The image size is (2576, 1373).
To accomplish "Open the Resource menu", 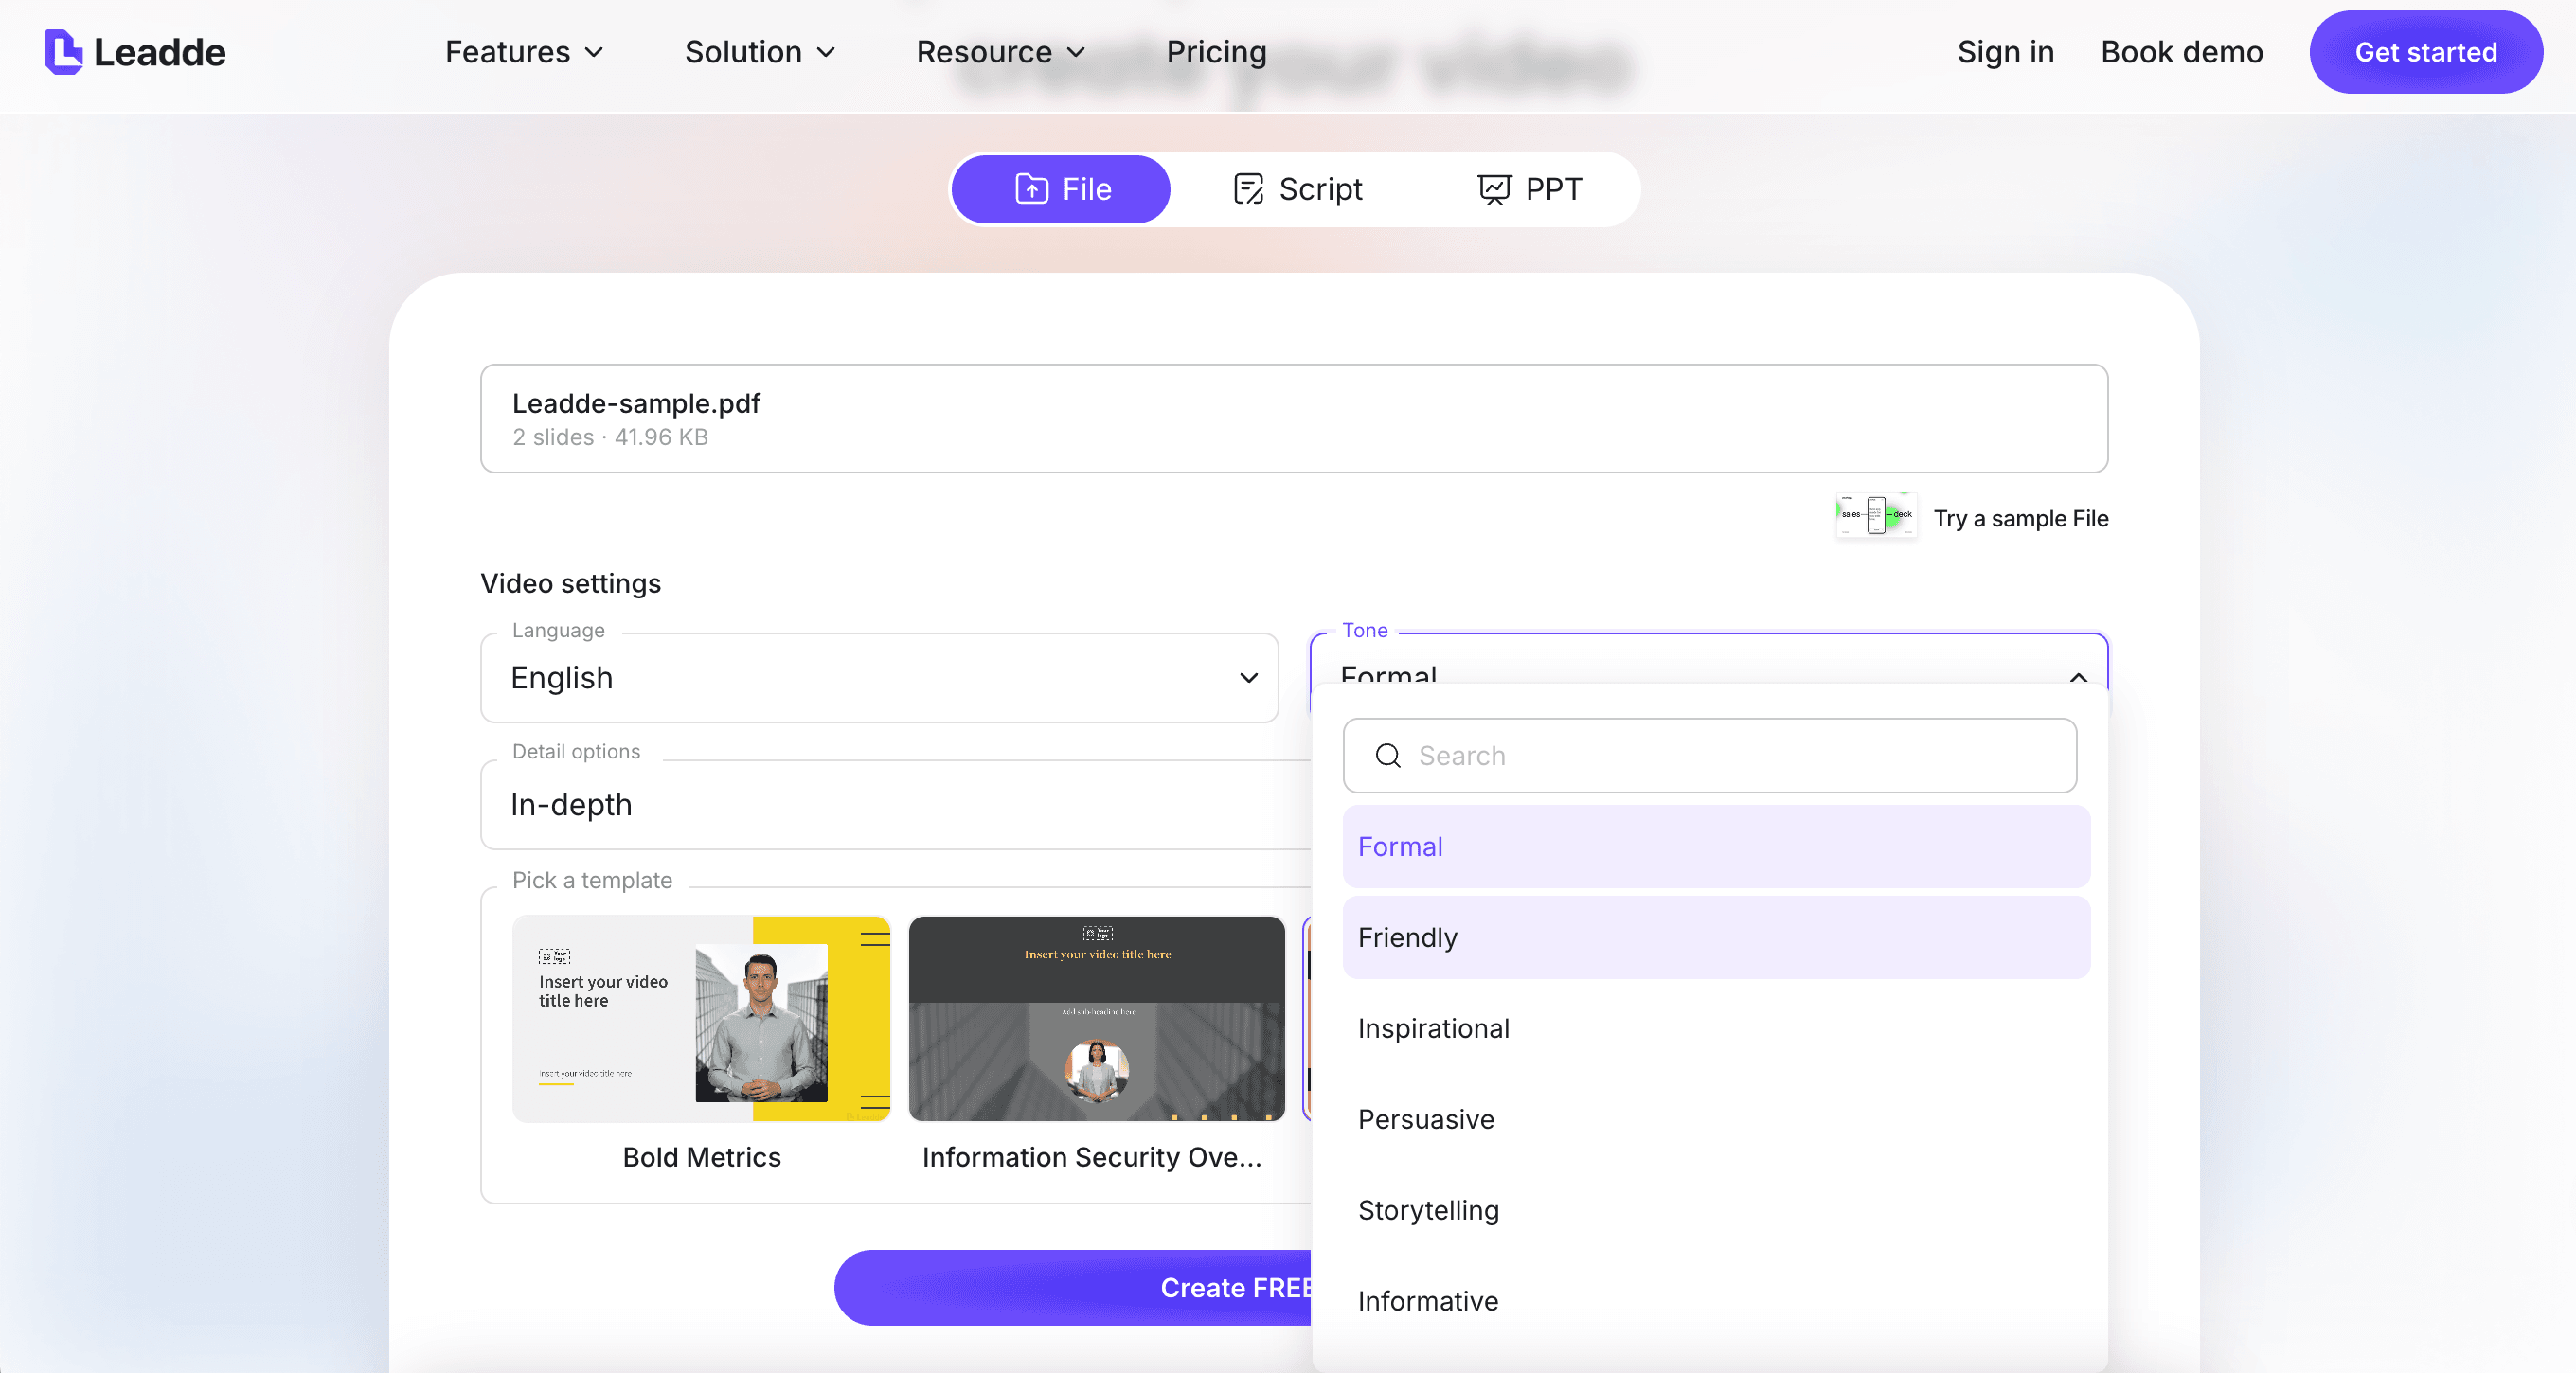I will tap(1000, 52).
